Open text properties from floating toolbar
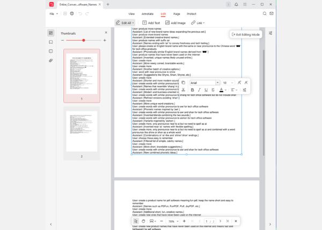The width and height of the screenshot is (322, 230). [244, 90]
